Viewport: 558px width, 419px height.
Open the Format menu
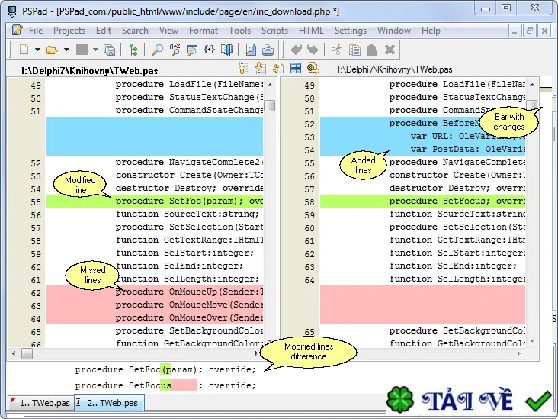pos(204,31)
